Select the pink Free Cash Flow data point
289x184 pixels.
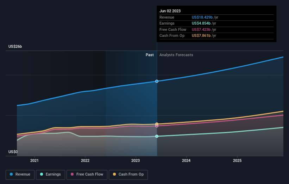tap(157, 126)
